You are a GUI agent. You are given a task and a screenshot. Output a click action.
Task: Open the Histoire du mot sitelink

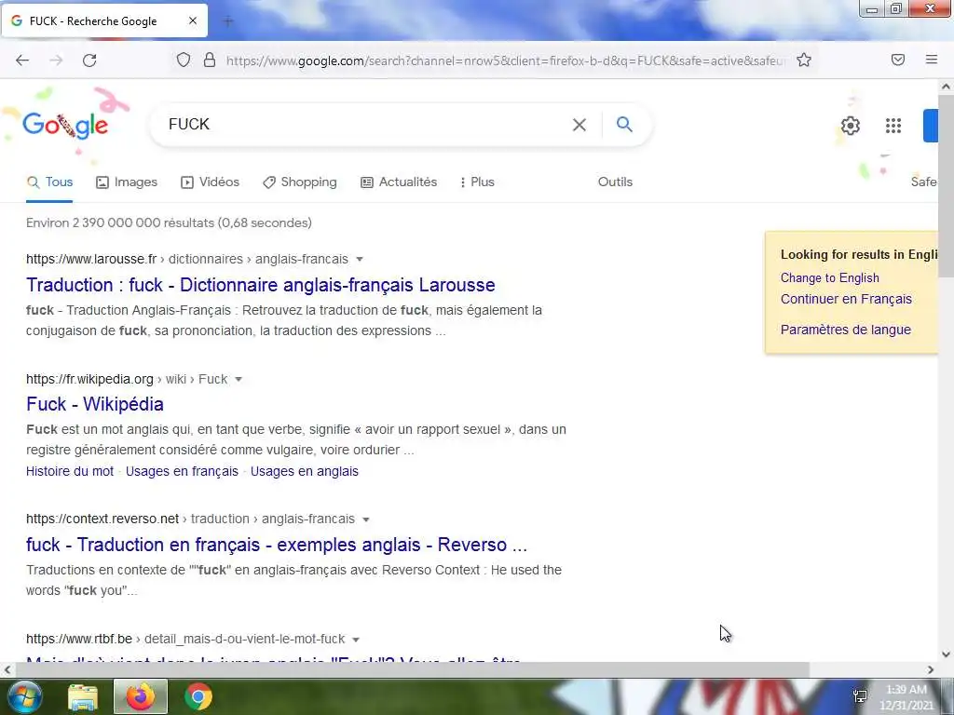[x=70, y=471]
